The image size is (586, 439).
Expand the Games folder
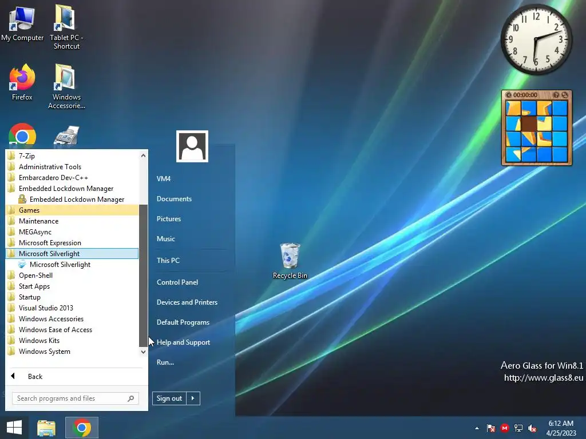point(72,210)
